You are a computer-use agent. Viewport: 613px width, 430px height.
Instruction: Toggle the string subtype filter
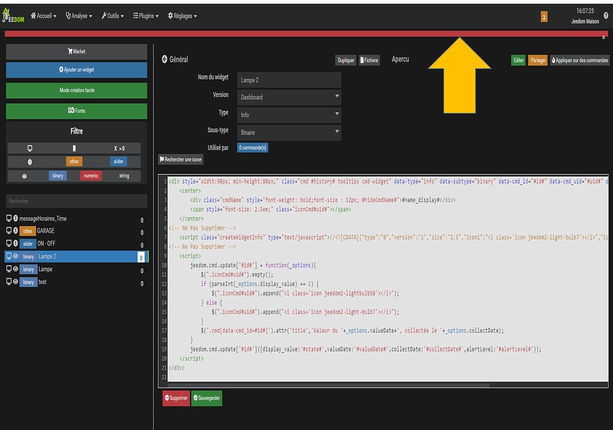click(124, 176)
